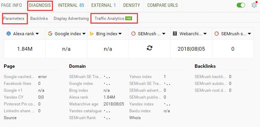The image size is (260, 127).
Task: Click the last SEMrush s... column logo icon
Action: coord(217,34)
